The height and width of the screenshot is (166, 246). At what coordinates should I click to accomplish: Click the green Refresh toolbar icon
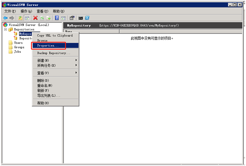42,18
